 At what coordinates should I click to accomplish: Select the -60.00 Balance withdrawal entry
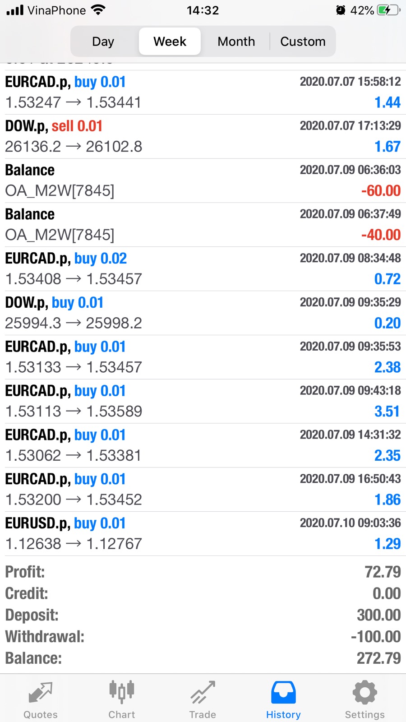(x=203, y=180)
